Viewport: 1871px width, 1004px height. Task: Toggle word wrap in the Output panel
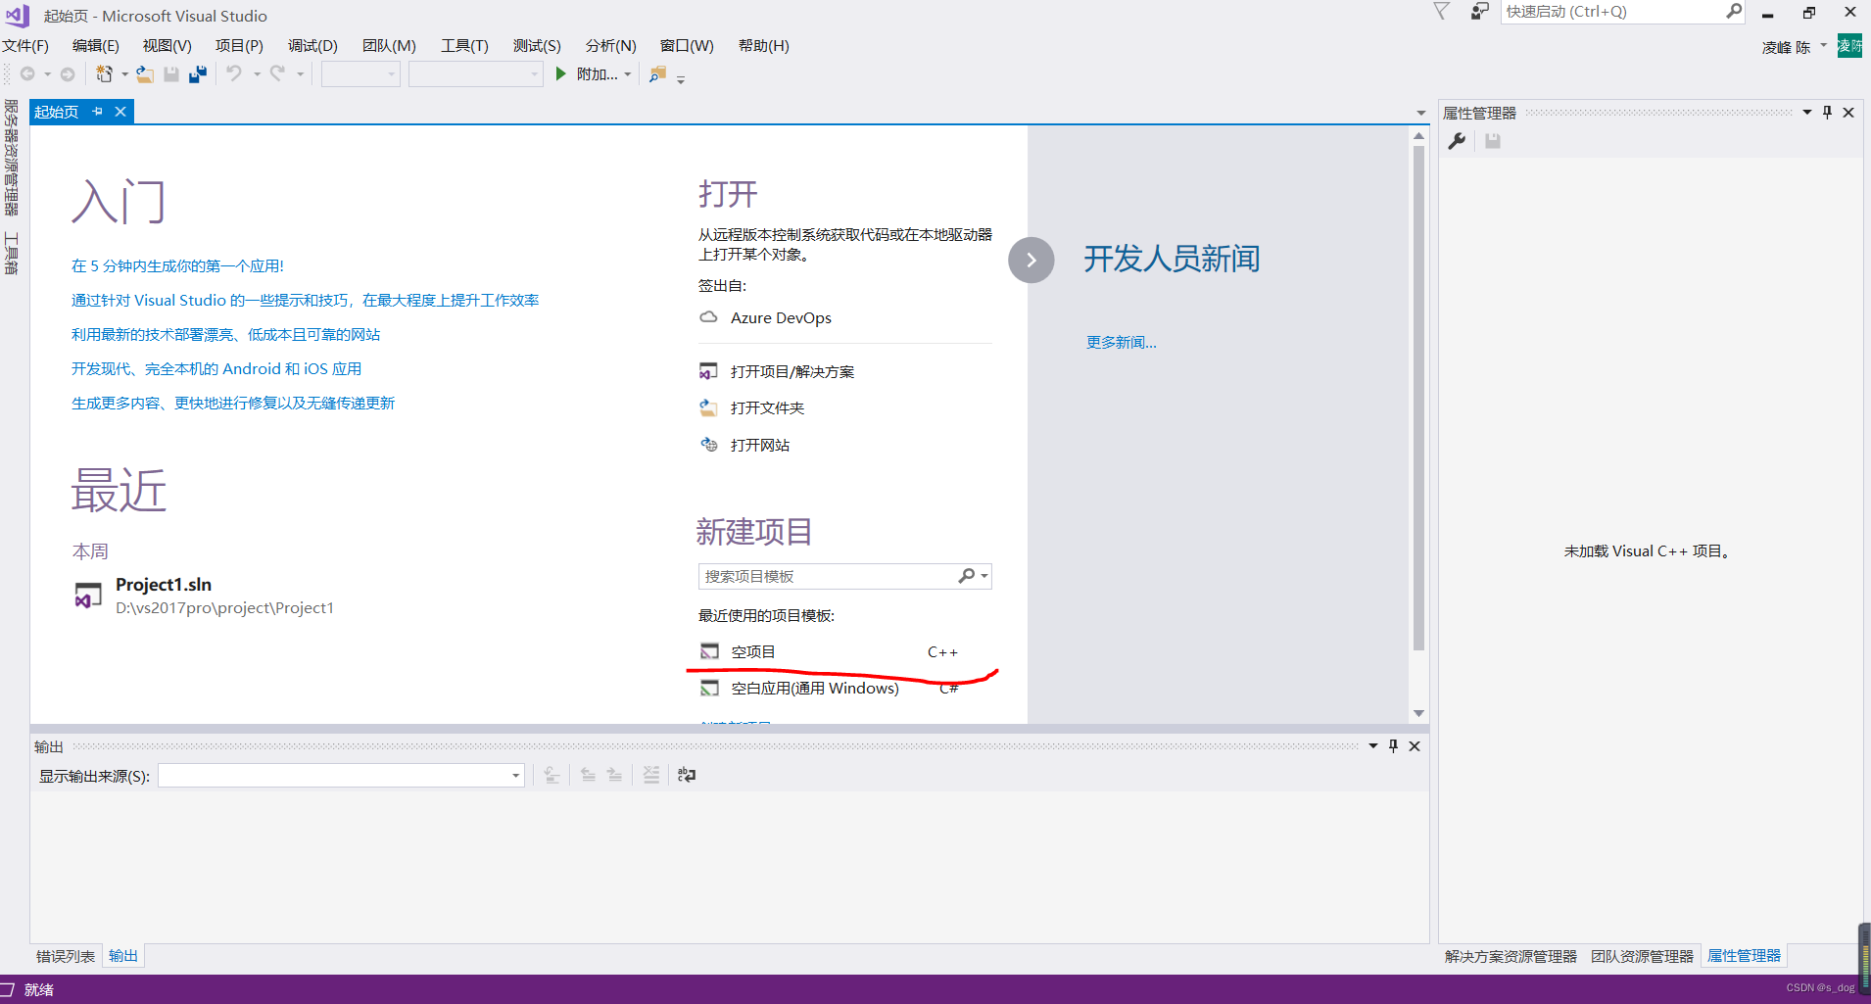[687, 775]
